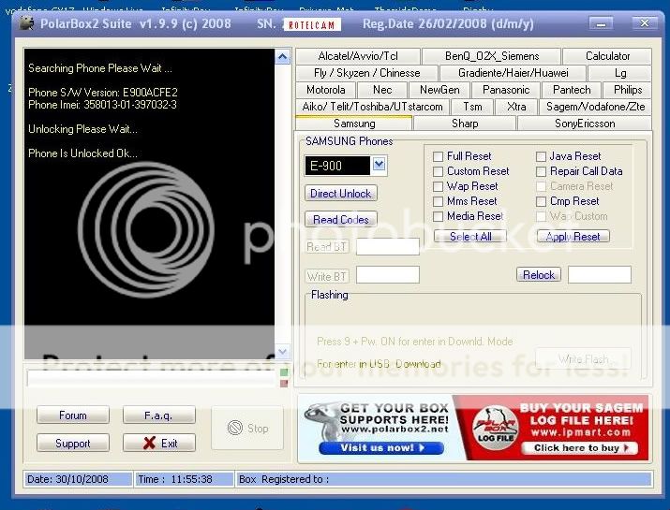Screen dimensions: 670x510
Task: Open the Alcatel/Avvio/Tcl tab
Action: point(358,56)
